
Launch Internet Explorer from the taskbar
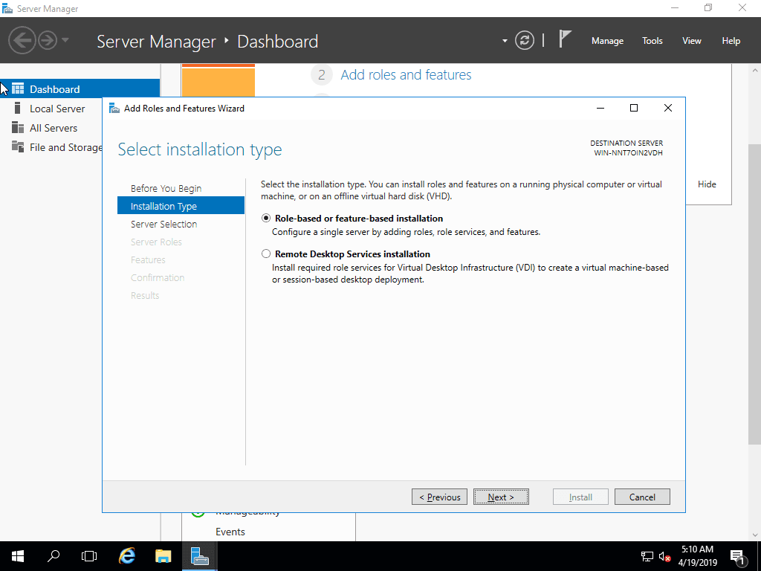(127, 556)
